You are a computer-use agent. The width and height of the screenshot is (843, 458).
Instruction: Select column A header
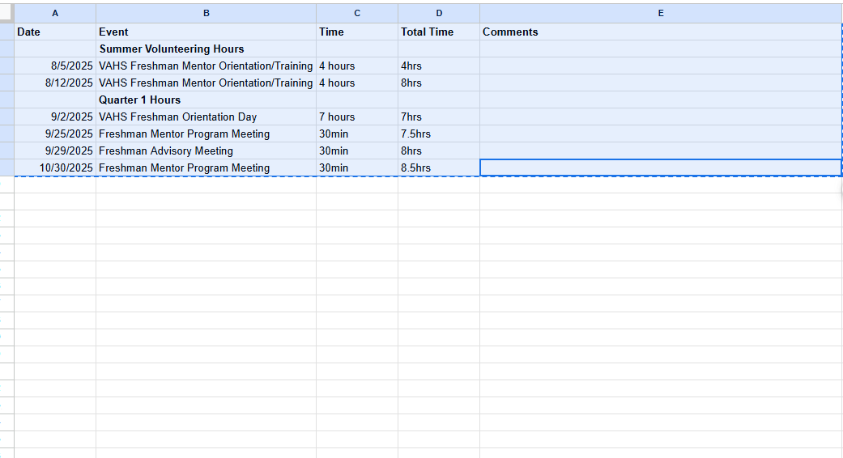(x=55, y=14)
